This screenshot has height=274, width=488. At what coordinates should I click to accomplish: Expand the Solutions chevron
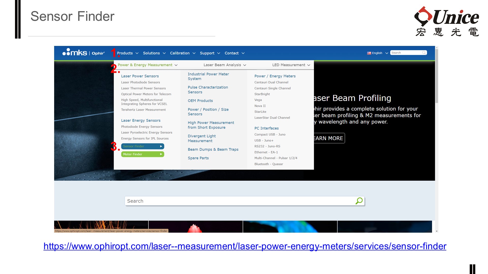(x=164, y=53)
